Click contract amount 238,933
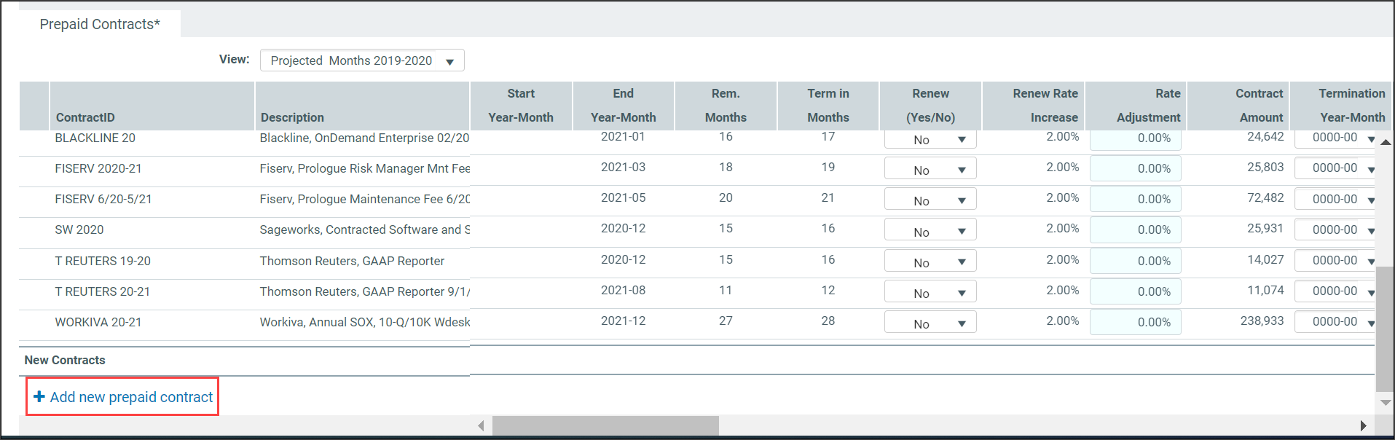Screen dimensions: 1395x440 pyautogui.click(x=1262, y=321)
